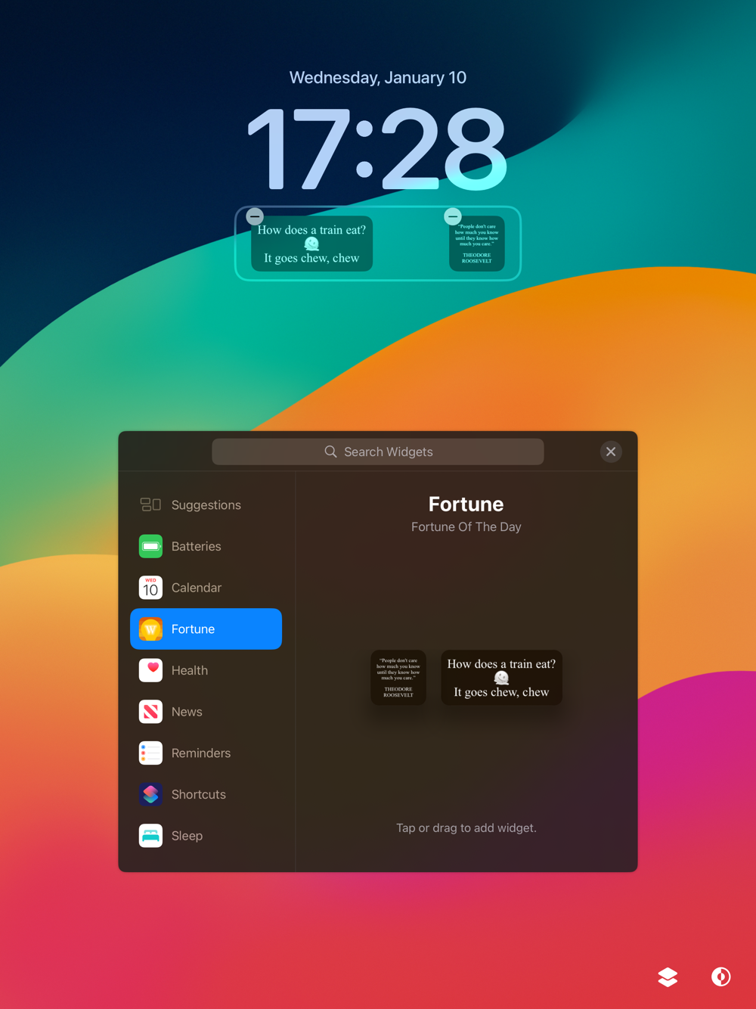Select News in widget list
The width and height of the screenshot is (756, 1009).
[206, 712]
